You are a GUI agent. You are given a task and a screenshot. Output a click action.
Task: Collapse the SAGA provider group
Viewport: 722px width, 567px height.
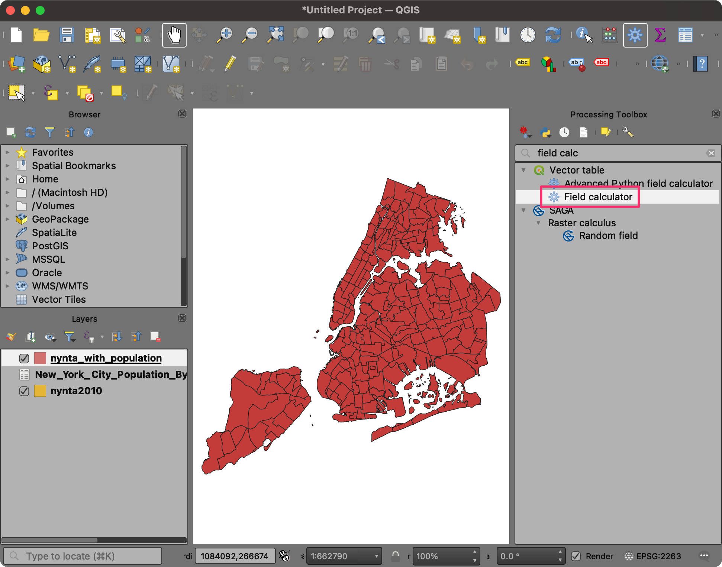click(x=523, y=210)
